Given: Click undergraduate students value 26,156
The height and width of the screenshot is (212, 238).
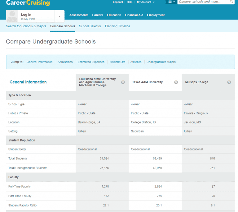Looking at the screenshot, I should 104,168.
